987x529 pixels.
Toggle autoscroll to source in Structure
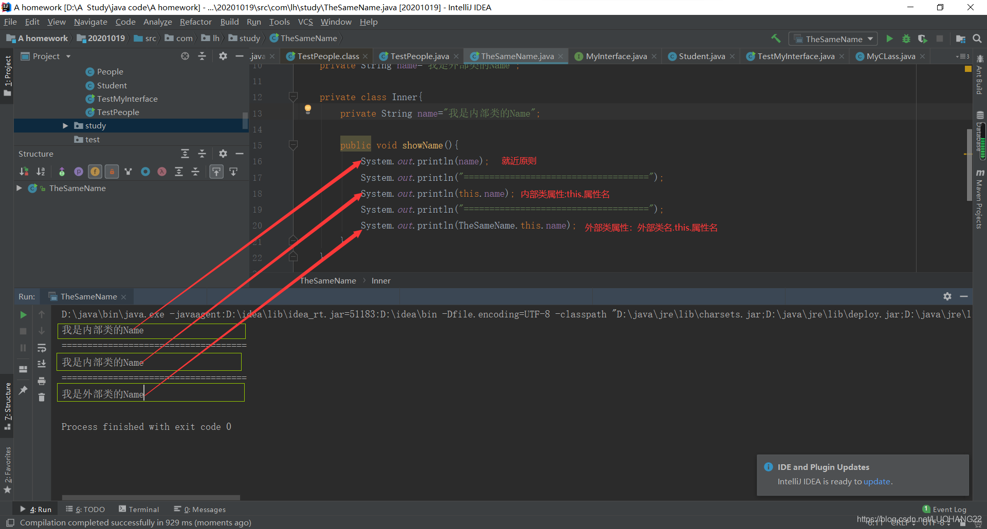[x=216, y=172]
